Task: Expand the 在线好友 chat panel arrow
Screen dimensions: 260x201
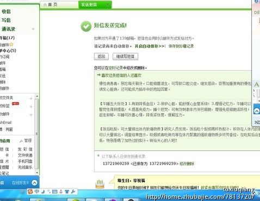Action: (34, 183)
